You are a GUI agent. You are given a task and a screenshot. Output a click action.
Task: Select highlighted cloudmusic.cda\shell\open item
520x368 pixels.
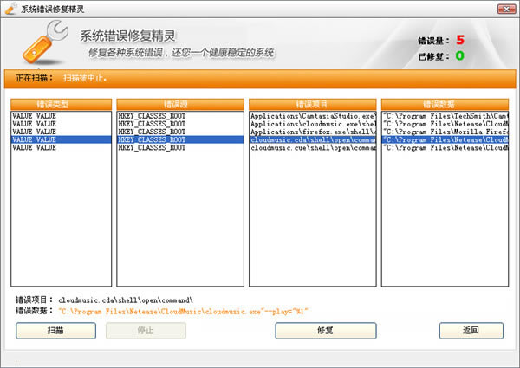click(313, 139)
